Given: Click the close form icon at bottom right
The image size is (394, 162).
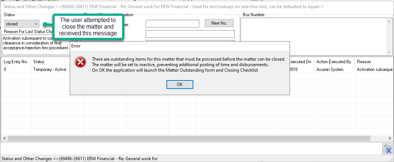Looking at the screenshot, I should point(387,149).
